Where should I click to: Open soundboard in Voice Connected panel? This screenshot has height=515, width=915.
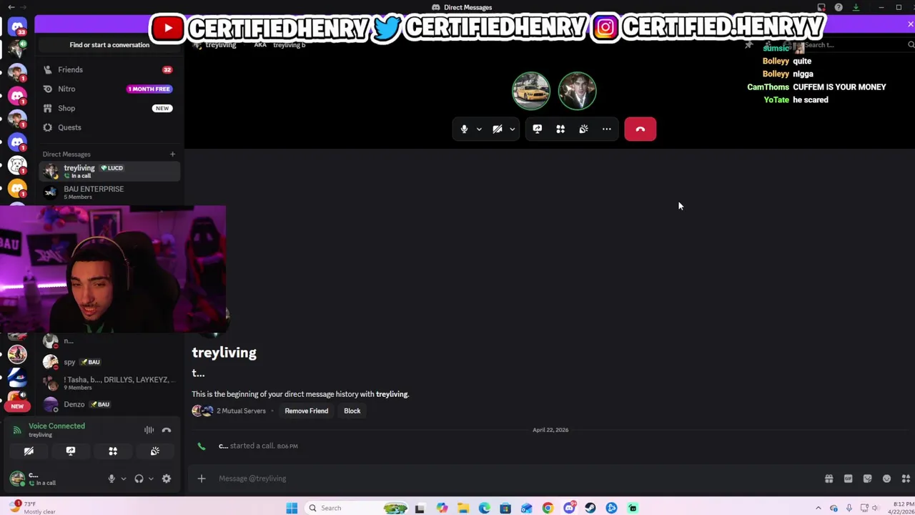(155, 451)
